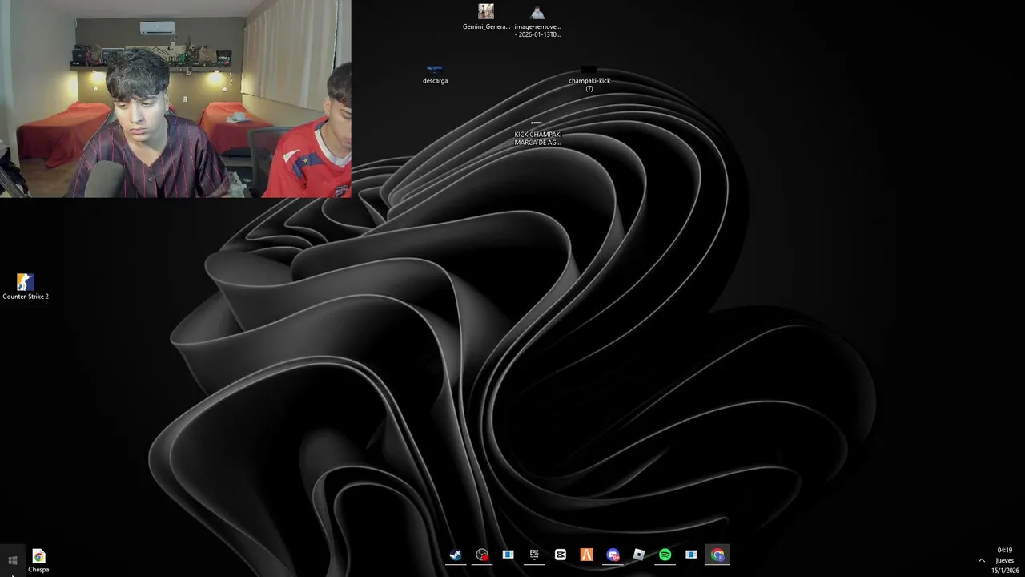The width and height of the screenshot is (1025, 577).
Task: Open the Chiispa Chrome shortcut
Action: (38, 561)
